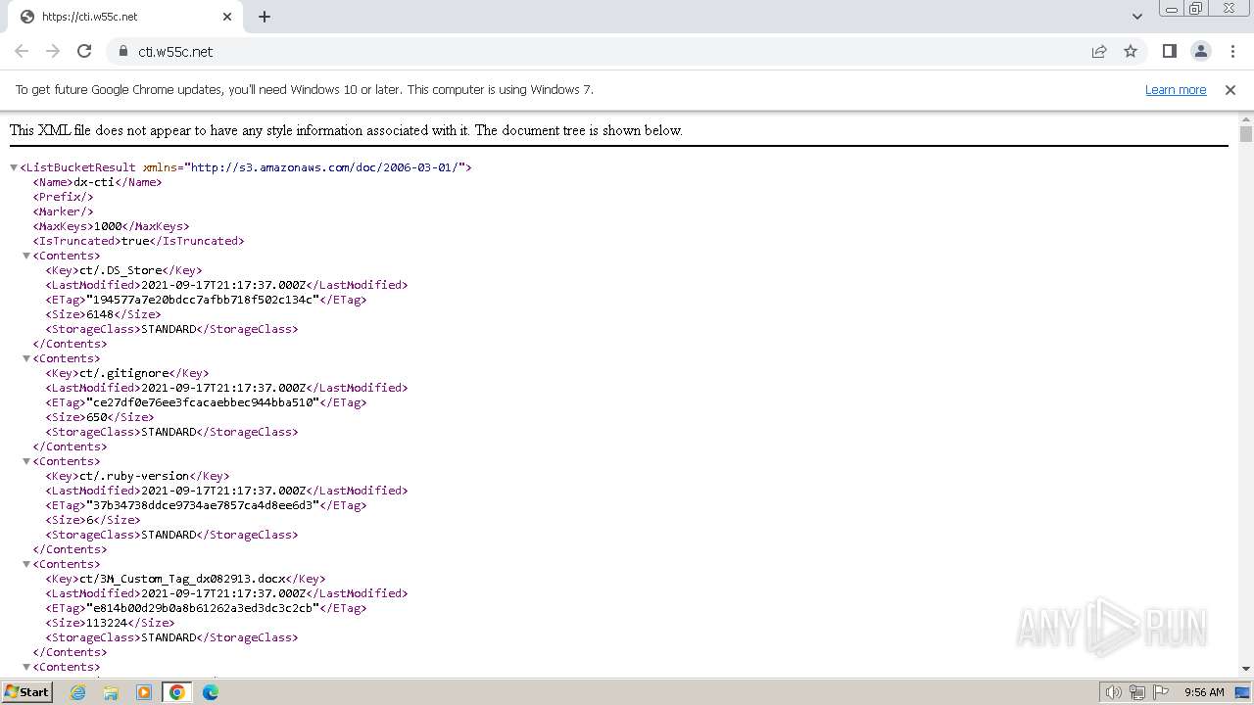Screen dimensions: 1254x705
Task: Click the IsTruncated value true
Action: click(x=135, y=241)
